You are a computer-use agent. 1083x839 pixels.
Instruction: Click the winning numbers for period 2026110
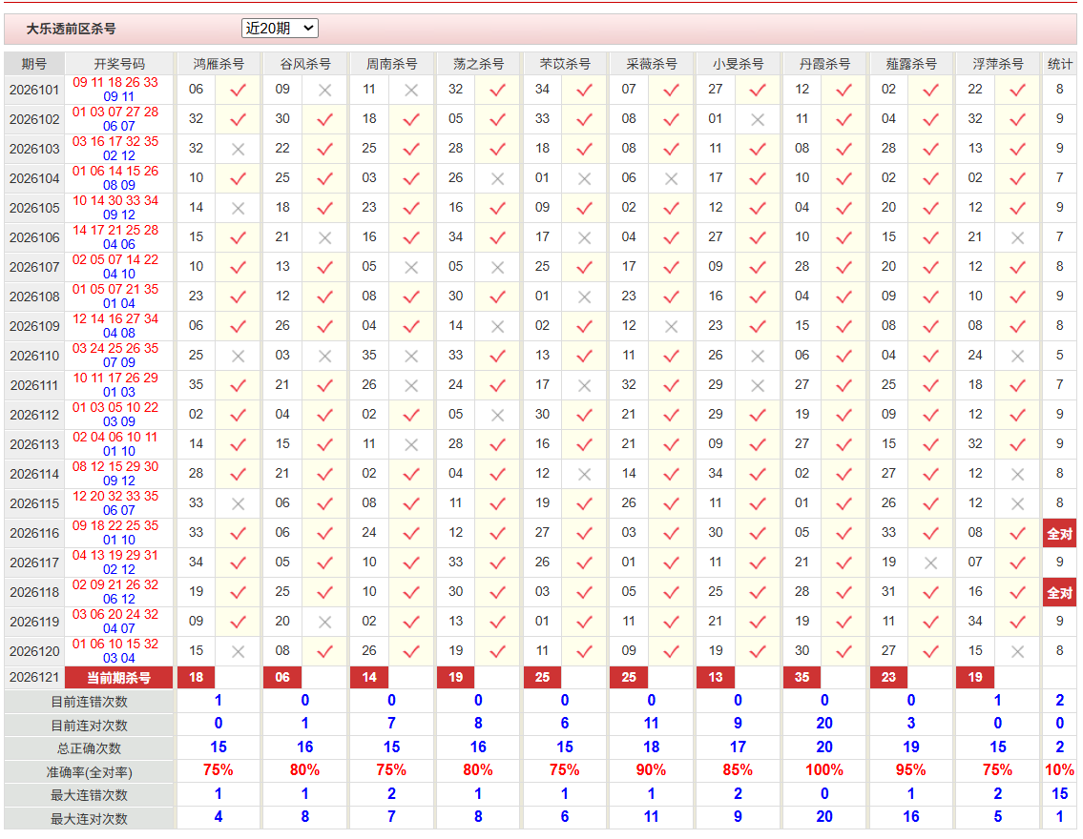tap(119, 356)
